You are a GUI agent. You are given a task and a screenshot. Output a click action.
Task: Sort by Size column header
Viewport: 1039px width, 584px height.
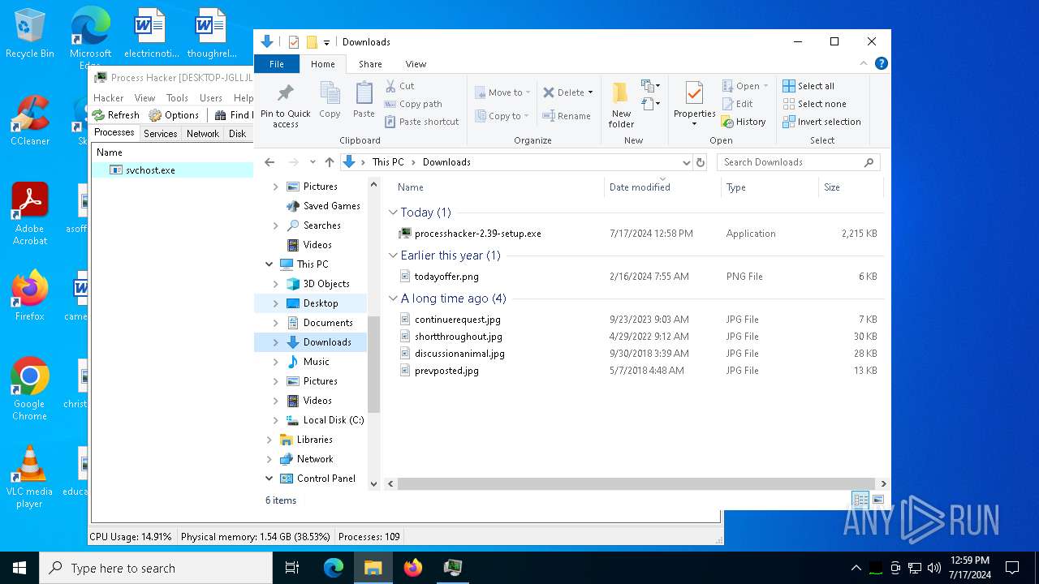pyautogui.click(x=850, y=187)
